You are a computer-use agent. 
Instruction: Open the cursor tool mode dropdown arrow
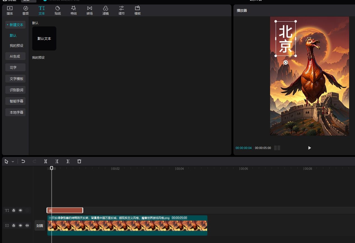[x=13, y=162]
